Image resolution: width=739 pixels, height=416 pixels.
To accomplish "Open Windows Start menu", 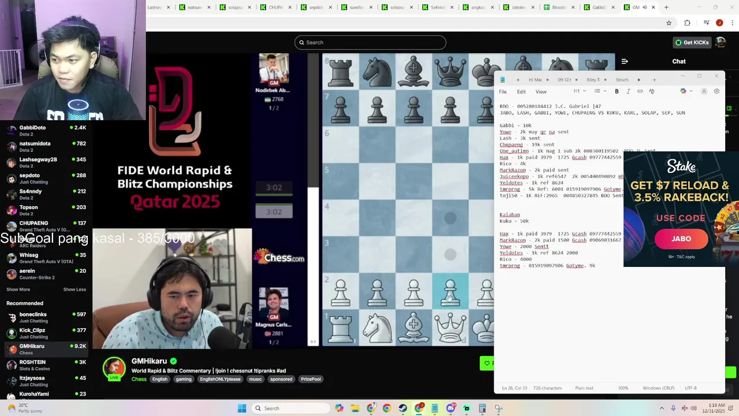I will 242,408.
